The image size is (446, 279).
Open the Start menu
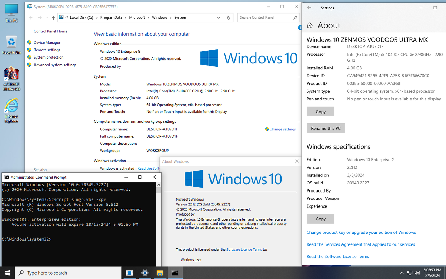(7, 273)
